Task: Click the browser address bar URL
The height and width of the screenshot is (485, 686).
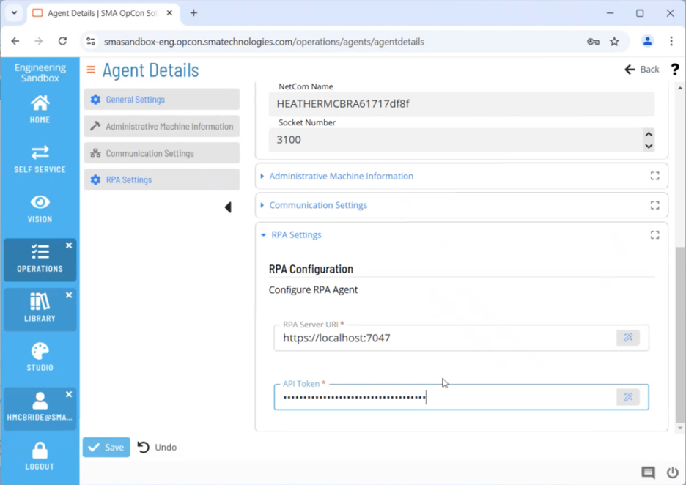Action: [x=264, y=42]
